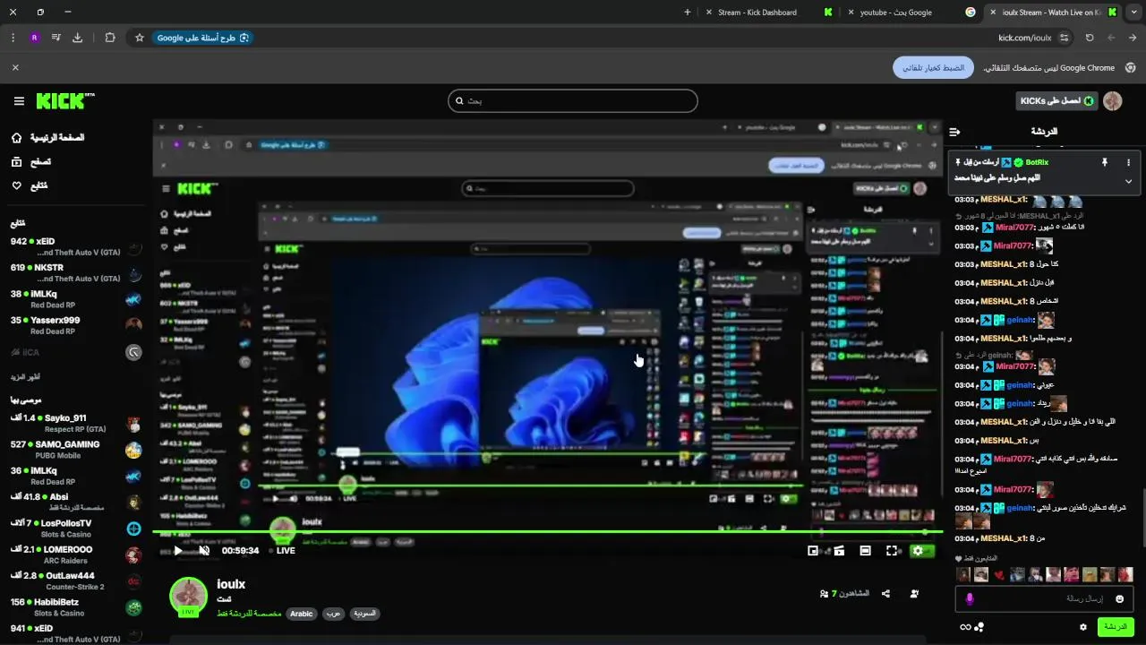Open Chrome profile avatar R

34,38
